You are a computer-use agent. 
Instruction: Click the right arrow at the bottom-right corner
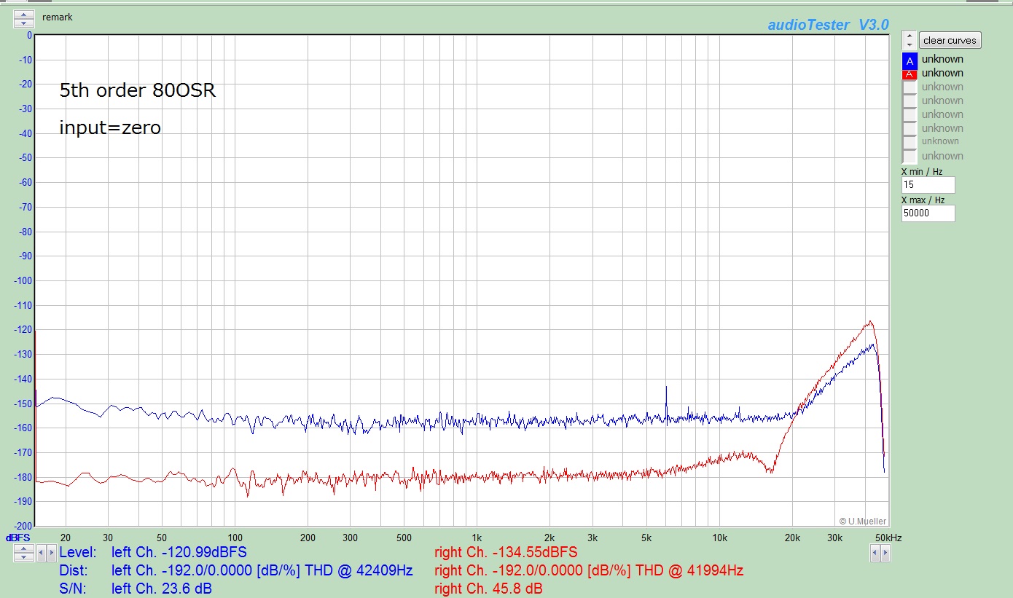tap(885, 554)
